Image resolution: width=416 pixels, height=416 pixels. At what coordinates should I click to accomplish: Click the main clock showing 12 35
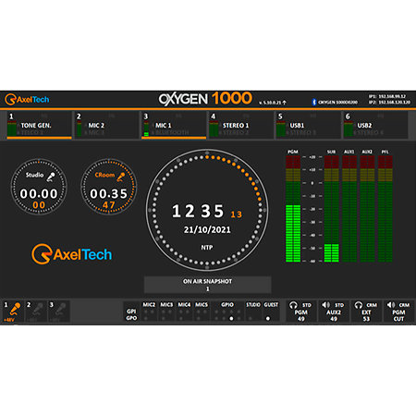coord(207,210)
